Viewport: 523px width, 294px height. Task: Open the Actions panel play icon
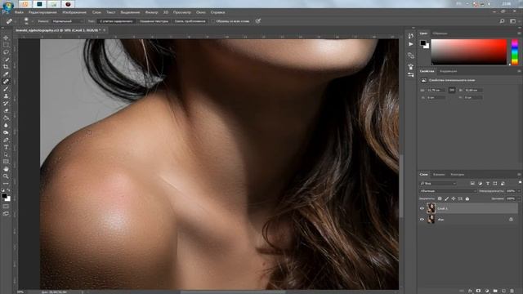click(411, 44)
